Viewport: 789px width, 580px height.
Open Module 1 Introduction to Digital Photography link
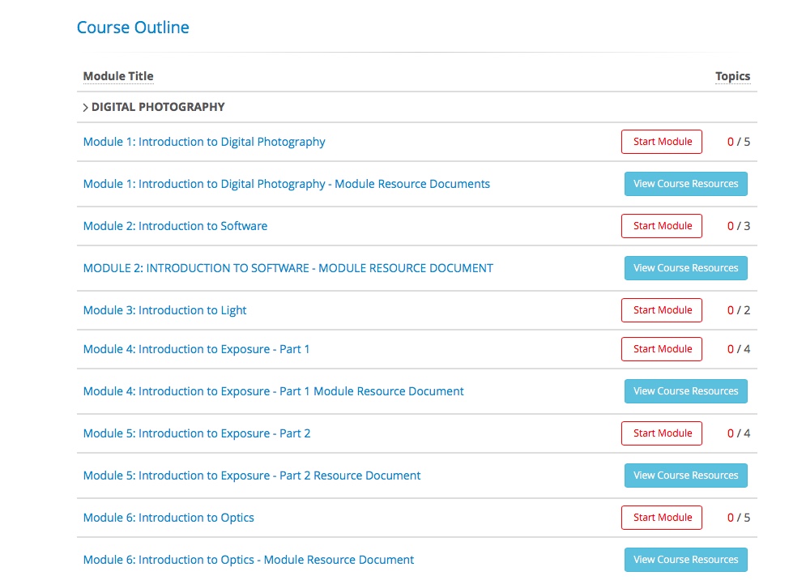coord(204,142)
